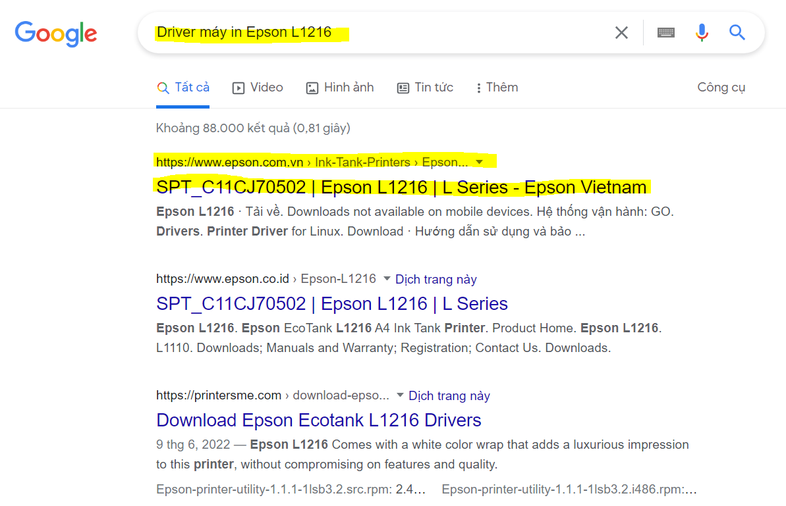Screen dimensions: 786x506
Task: Open dropdown arrow beside epson.co.id URL
Action: (387, 278)
